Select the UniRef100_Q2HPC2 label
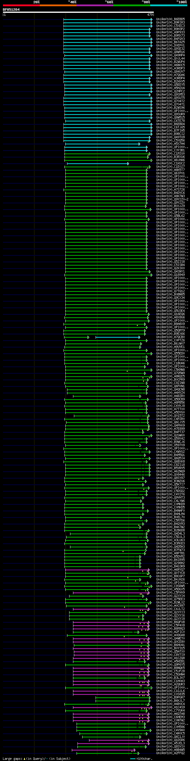Viewport: 190px width, 761px height. click(170, 91)
